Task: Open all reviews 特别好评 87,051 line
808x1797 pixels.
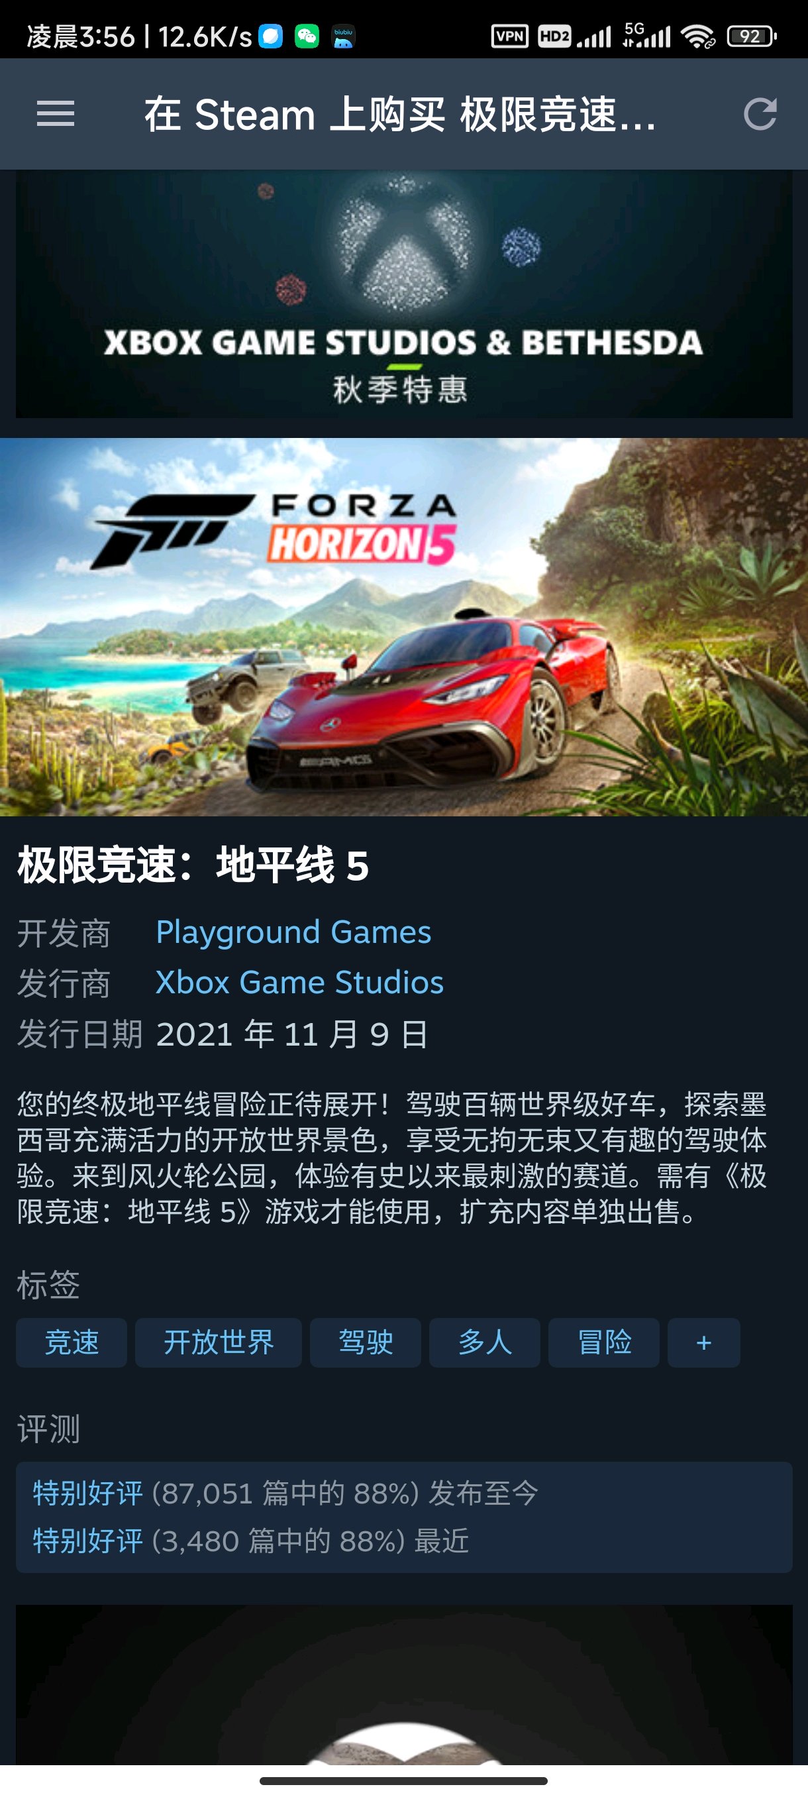Action: pyautogui.click(x=286, y=1494)
